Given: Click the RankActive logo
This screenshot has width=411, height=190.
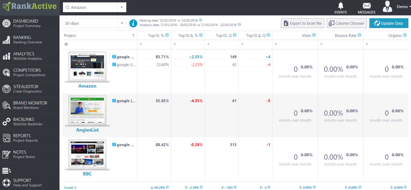Looking at the screenshot, I should (30, 6).
